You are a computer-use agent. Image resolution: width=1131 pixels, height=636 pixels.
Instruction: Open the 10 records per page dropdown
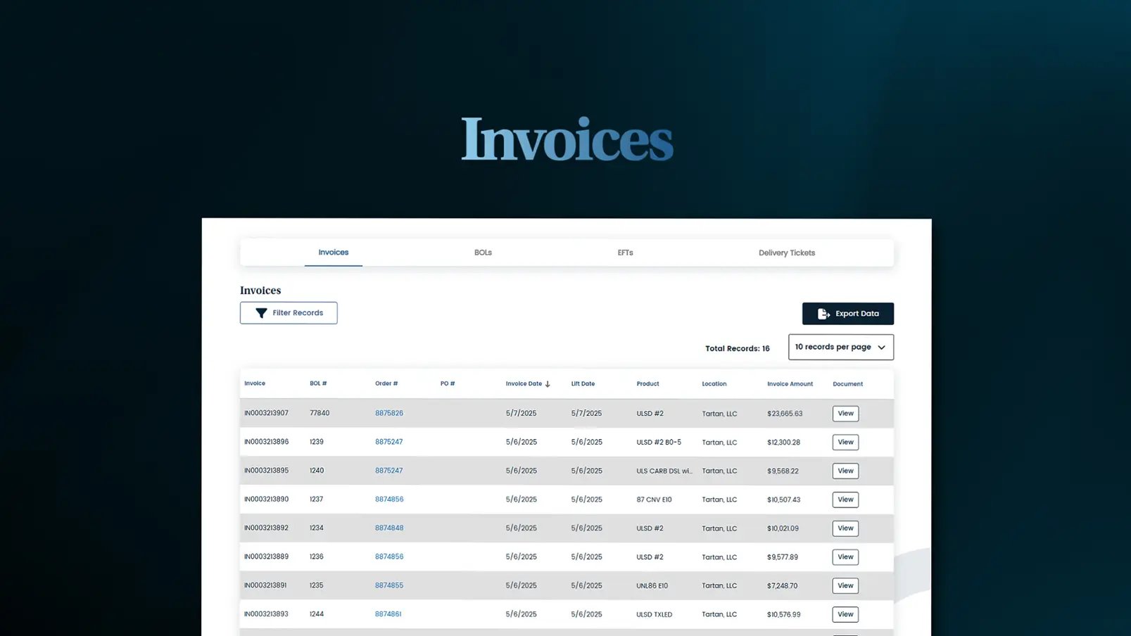[x=840, y=347]
